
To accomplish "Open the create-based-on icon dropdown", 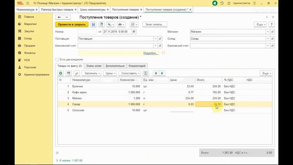I will [111, 24].
